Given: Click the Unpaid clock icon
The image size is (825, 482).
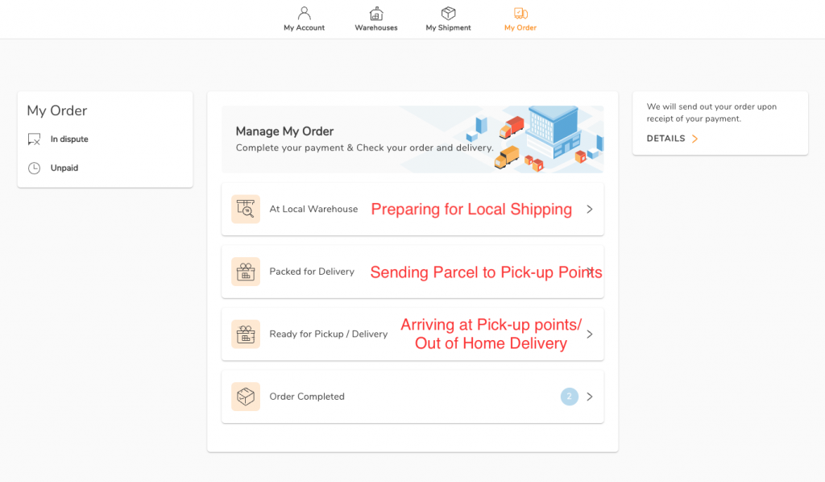Looking at the screenshot, I should pos(34,168).
